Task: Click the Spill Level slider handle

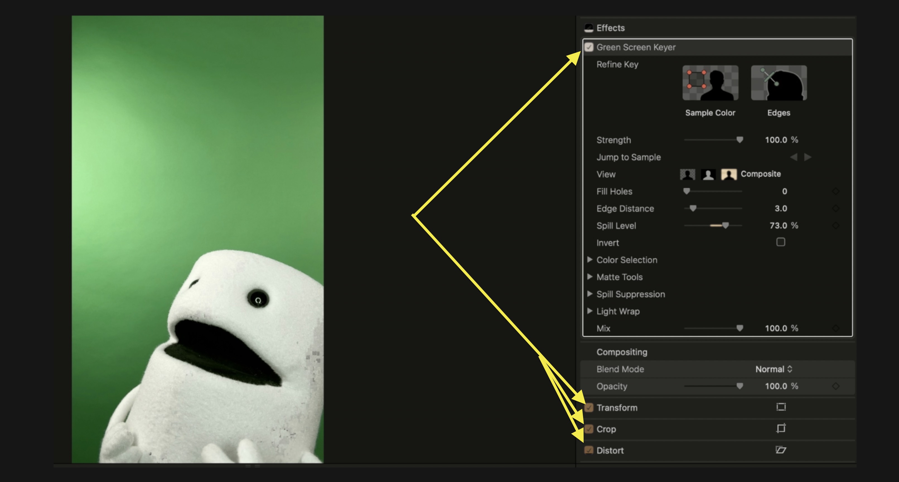Action: coord(726,225)
